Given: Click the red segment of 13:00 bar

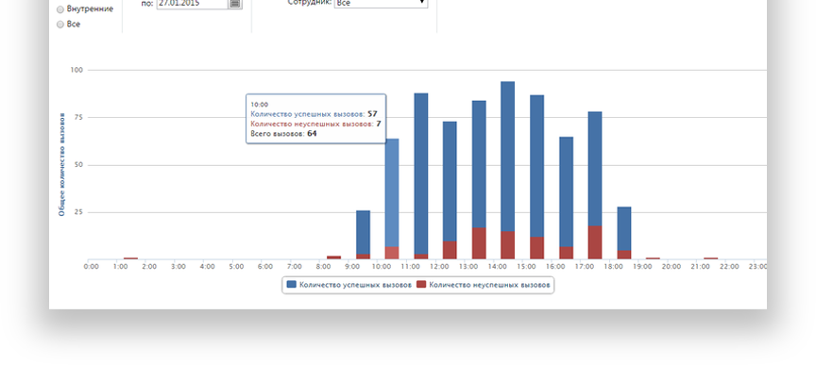Looking at the screenshot, I should (x=479, y=243).
